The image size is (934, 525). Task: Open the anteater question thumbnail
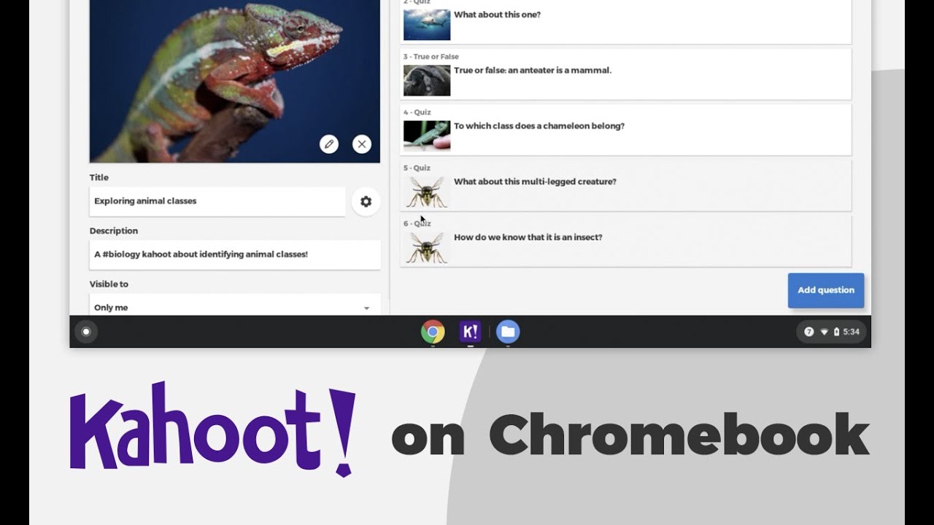click(427, 80)
